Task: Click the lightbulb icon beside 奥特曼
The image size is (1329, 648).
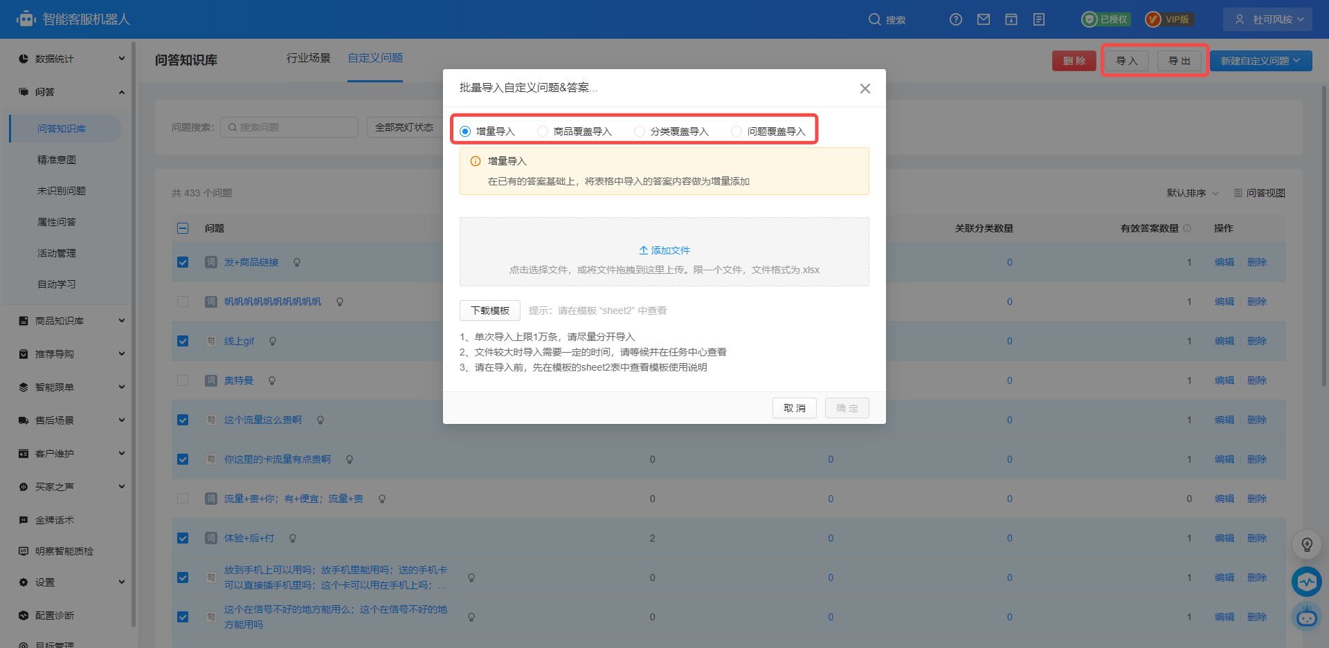Action: [x=272, y=380]
